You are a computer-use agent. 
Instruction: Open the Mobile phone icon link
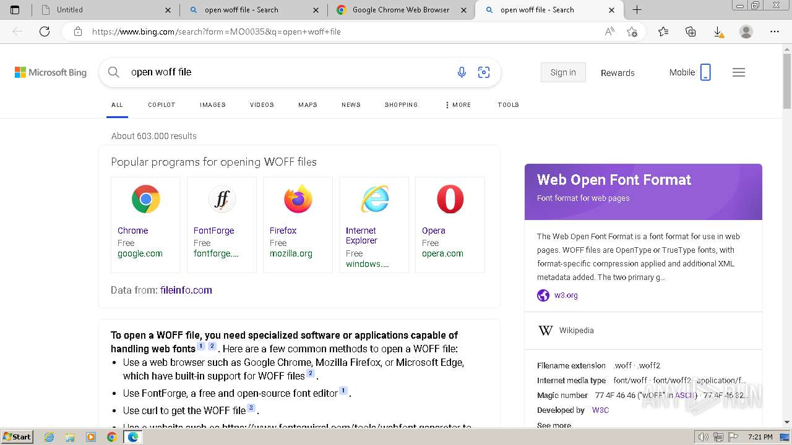pyautogui.click(x=705, y=72)
